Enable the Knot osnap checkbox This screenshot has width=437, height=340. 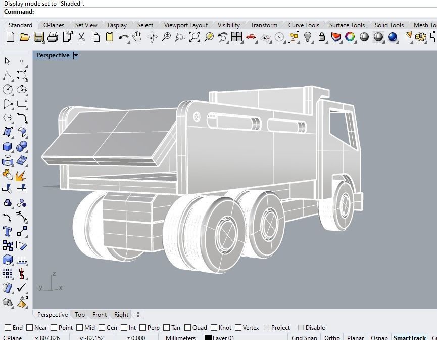[x=214, y=327]
